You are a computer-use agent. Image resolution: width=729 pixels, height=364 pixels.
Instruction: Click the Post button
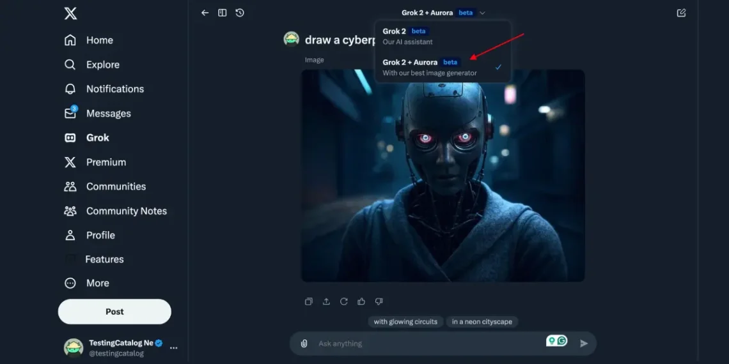pos(114,312)
